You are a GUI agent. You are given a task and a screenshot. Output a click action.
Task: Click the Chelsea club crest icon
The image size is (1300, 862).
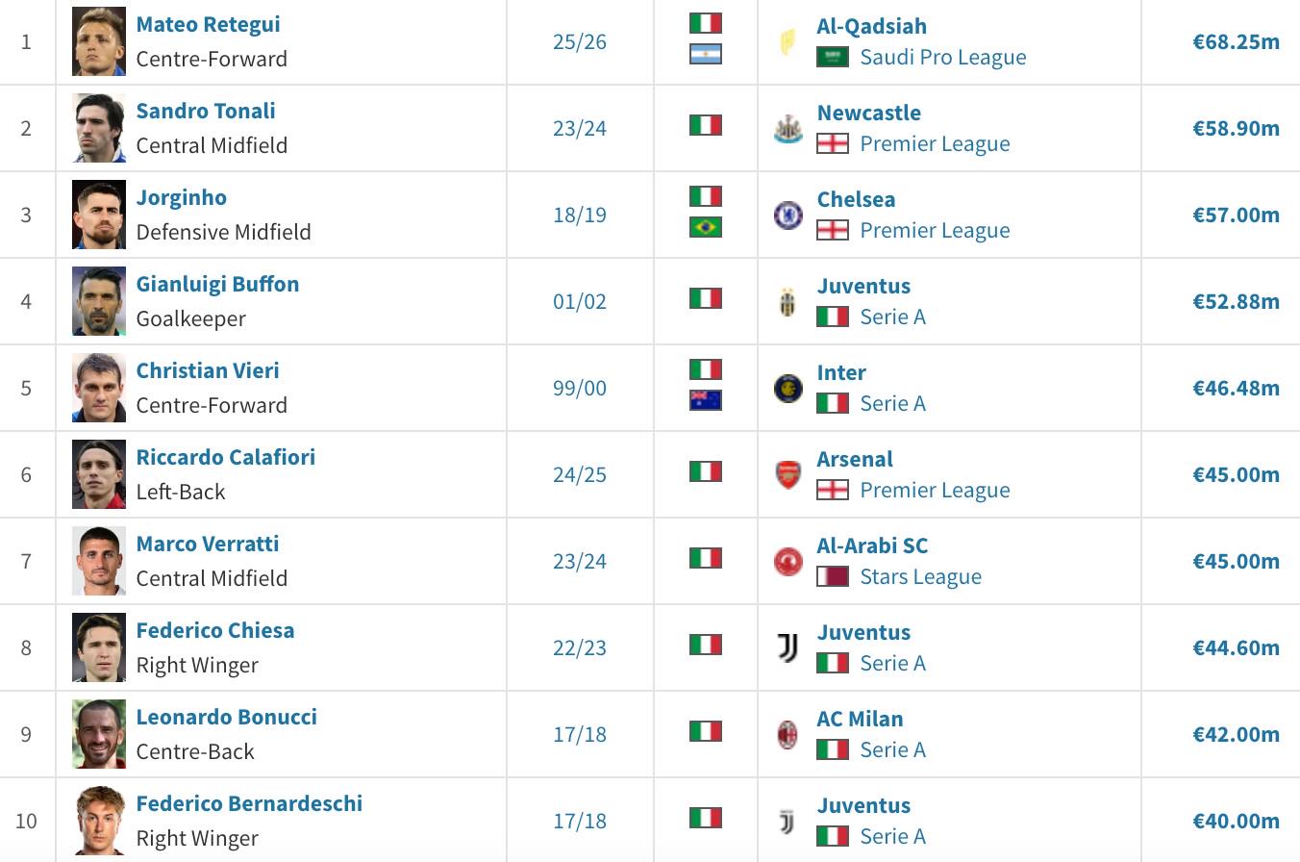point(787,215)
